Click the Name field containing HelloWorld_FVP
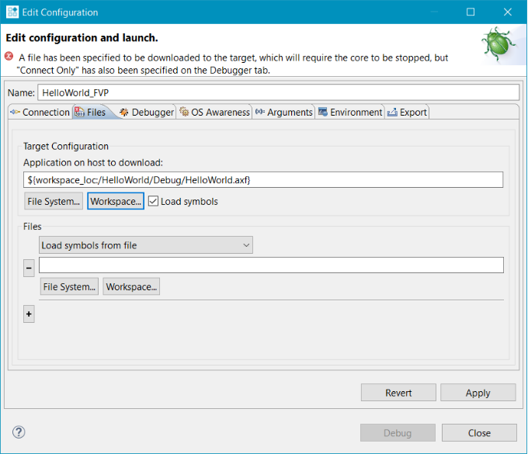Viewport: 528px width, 454px height. click(277, 92)
